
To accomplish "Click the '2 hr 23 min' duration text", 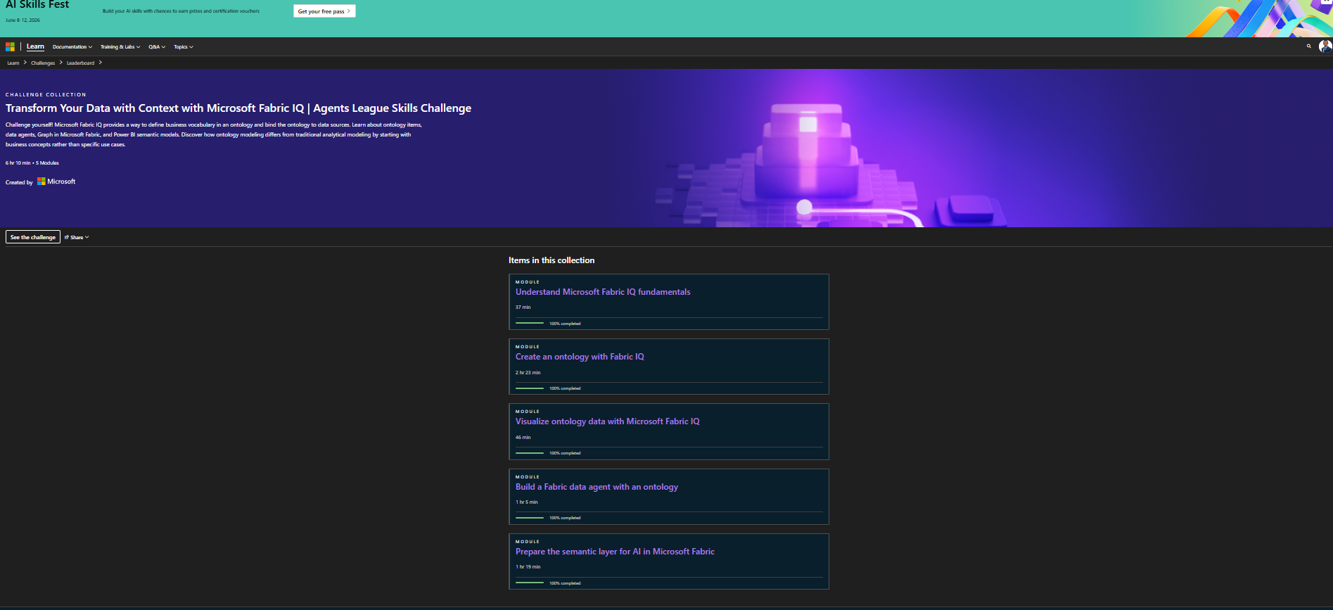I will point(528,372).
